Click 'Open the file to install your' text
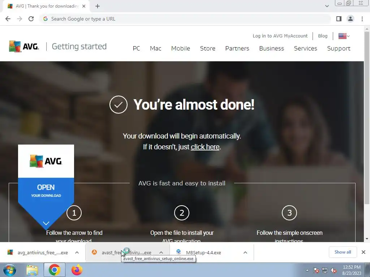Image resolution: width=370 pixels, height=277 pixels. click(x=182, y=233)
